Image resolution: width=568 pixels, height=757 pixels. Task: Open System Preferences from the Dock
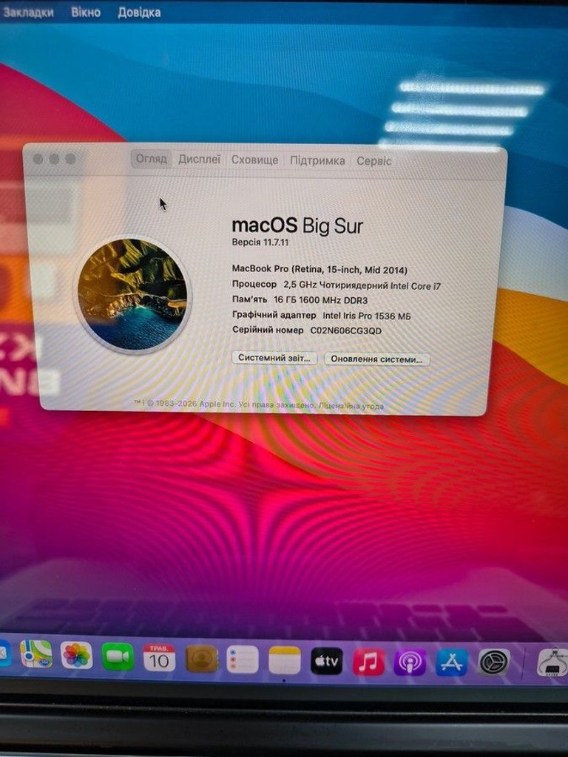tap(493, 662)
